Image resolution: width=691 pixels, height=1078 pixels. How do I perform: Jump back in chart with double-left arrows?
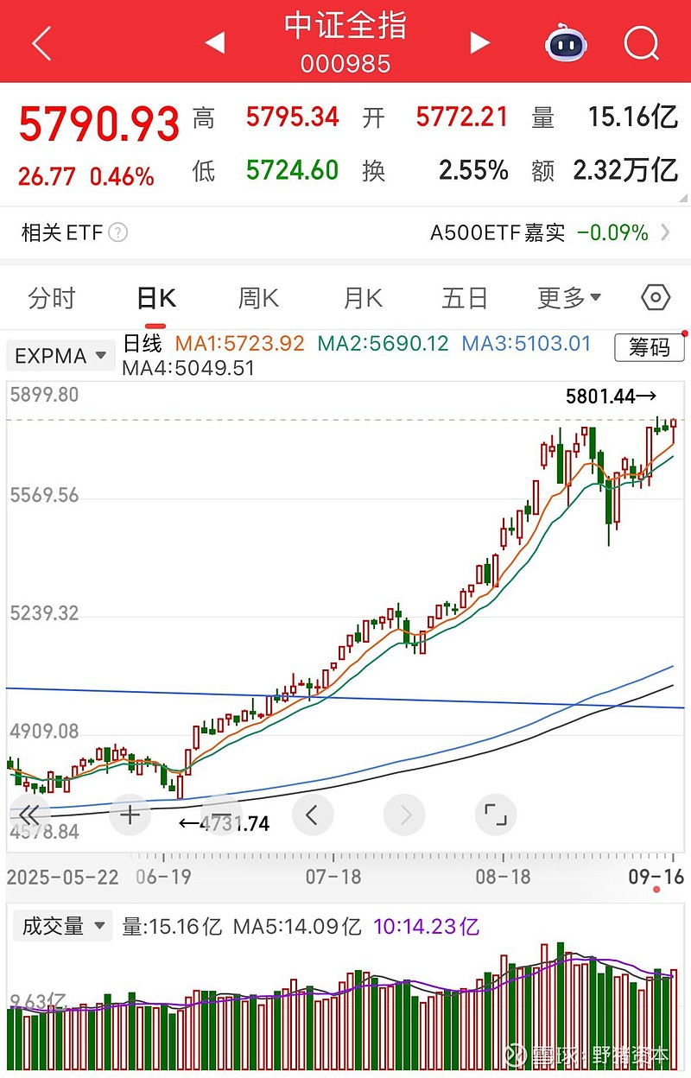[29, 814]
